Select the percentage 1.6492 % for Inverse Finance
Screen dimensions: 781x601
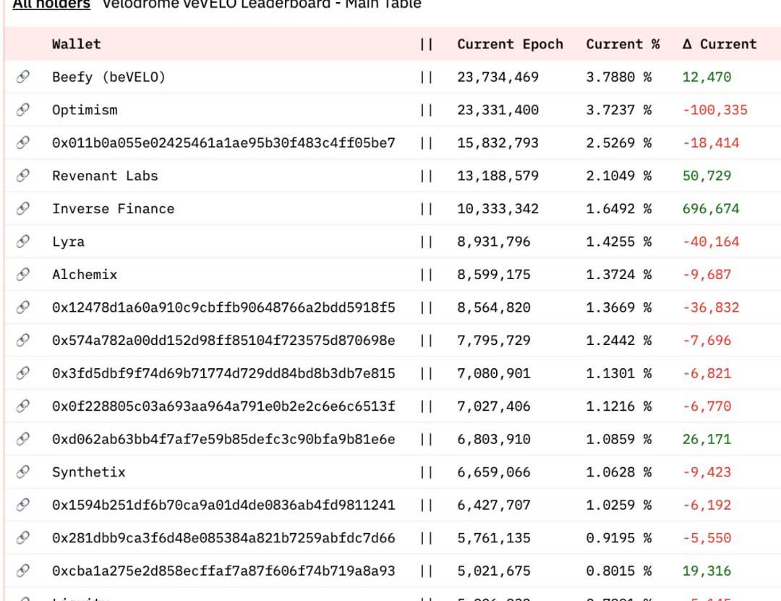[618, 209]
